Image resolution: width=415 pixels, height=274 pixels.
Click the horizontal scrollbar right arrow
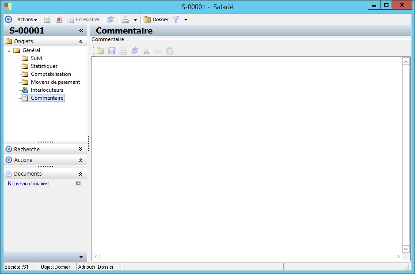398,256
